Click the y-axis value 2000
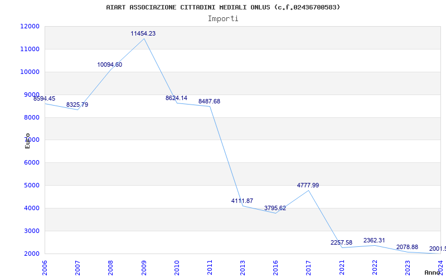Viewport: 446px width, 278px height. pyautogui.click(x=31, y=254)
